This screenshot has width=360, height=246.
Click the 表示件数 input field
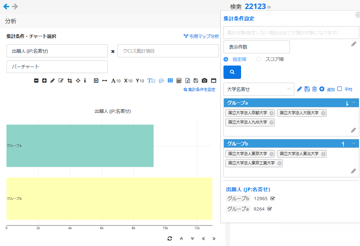tap(257, 47)
